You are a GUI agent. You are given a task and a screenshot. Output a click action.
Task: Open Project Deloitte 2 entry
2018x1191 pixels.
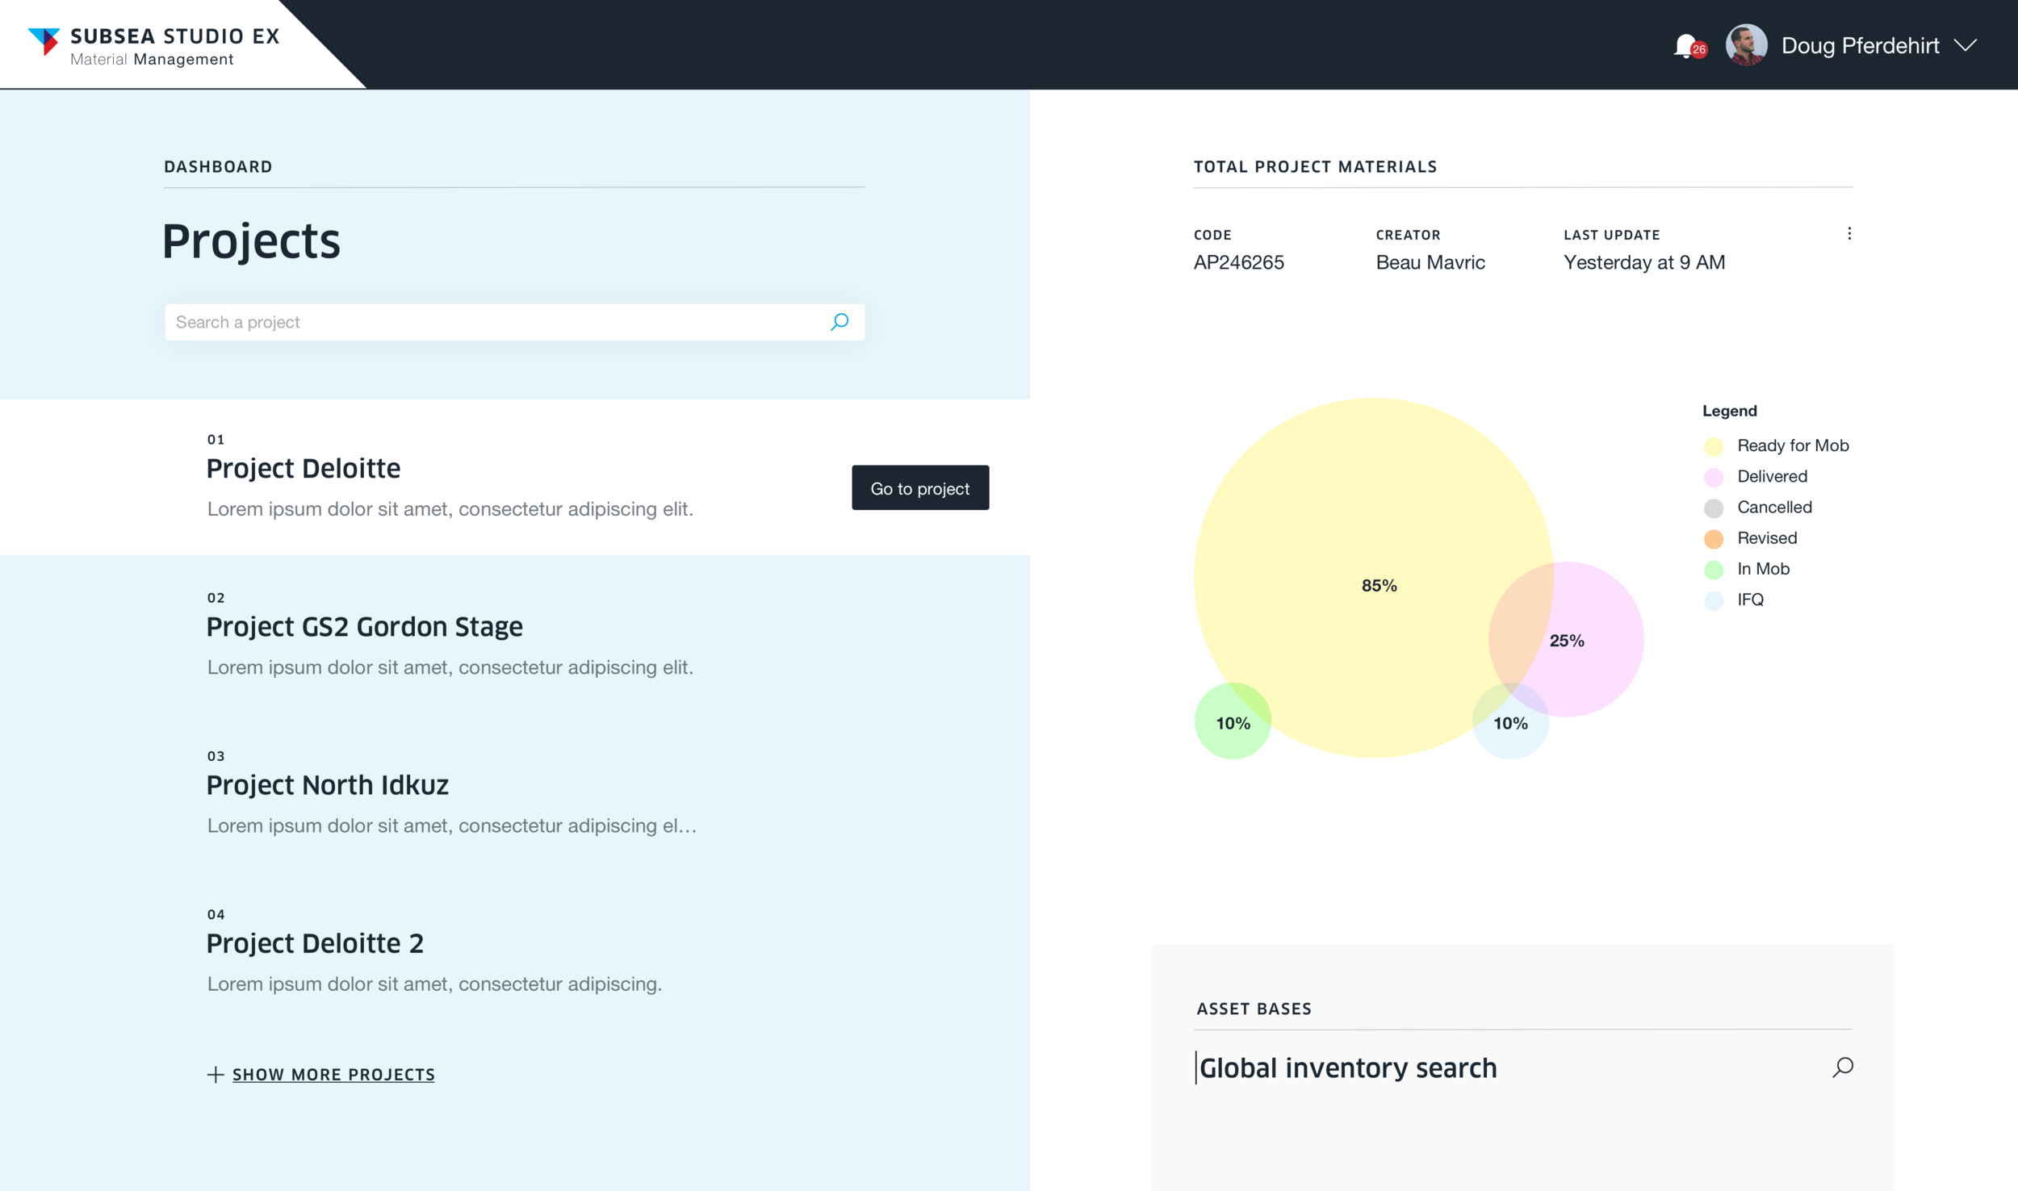click(x=315, y=943)
